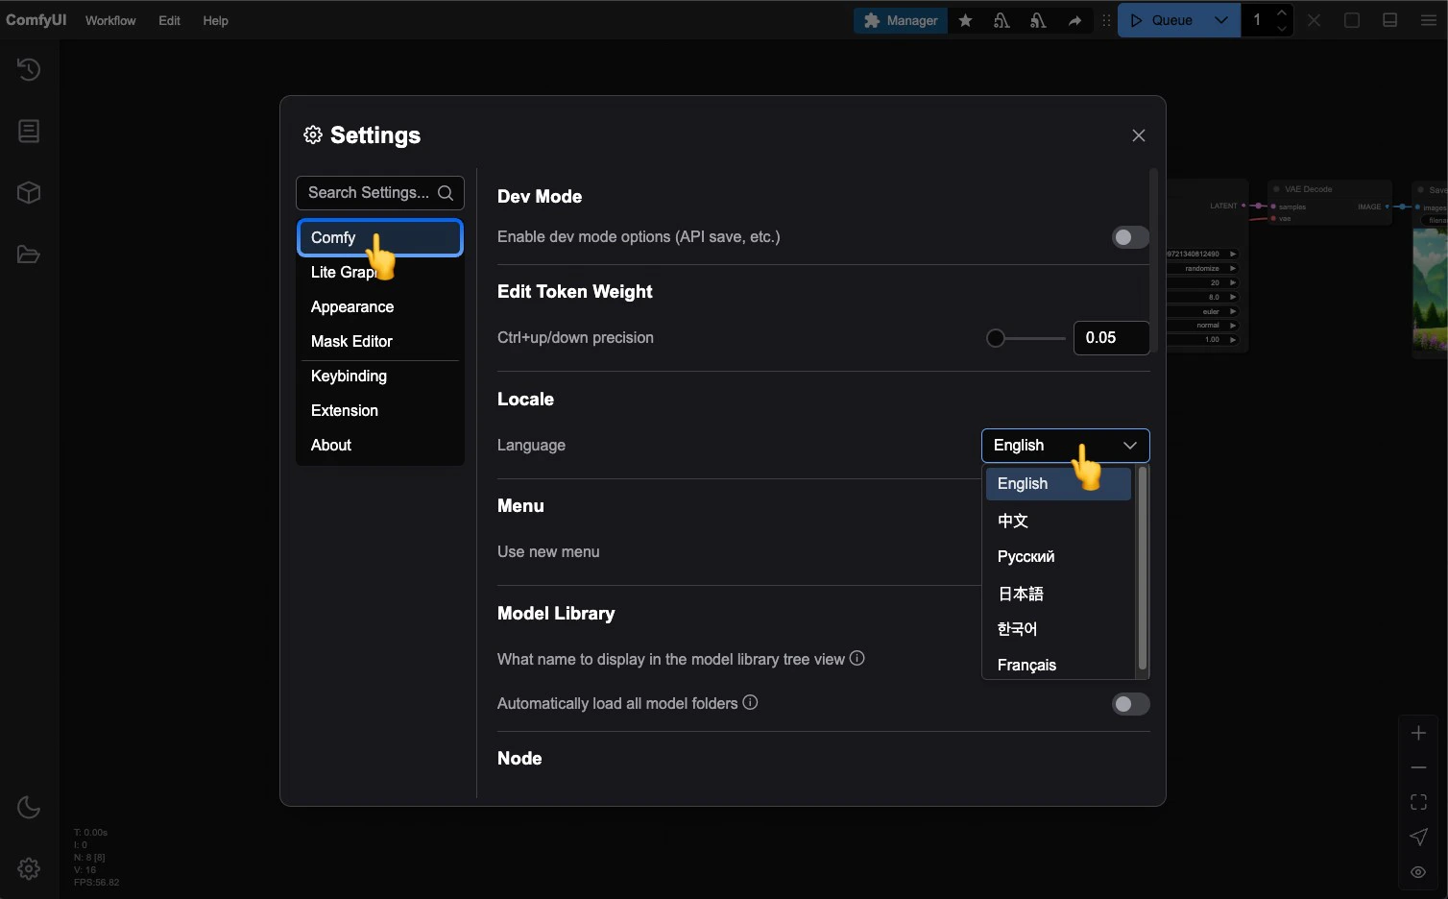This screenshot has width=1448, height=899.
Task: Open the Language dropdown
Action: [1065, 445]
